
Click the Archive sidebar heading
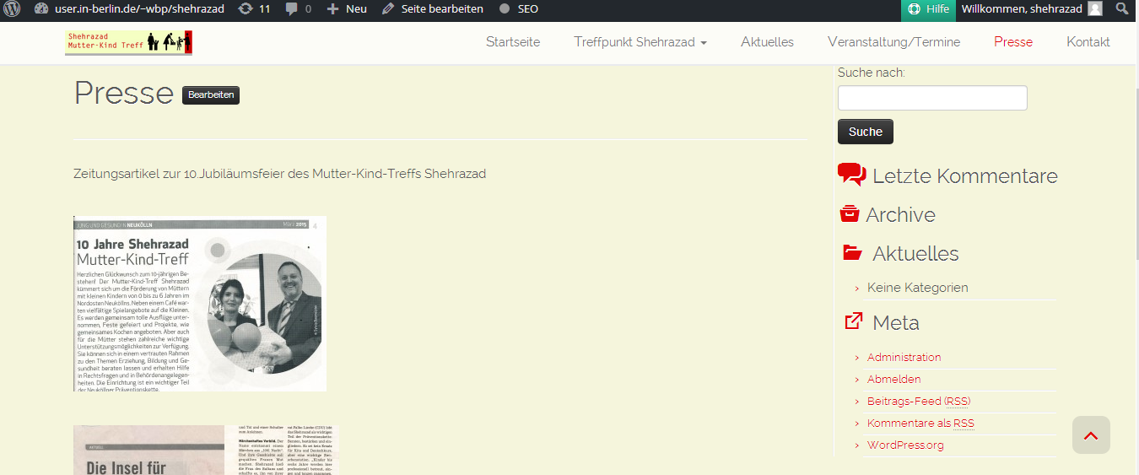(900, 215)
